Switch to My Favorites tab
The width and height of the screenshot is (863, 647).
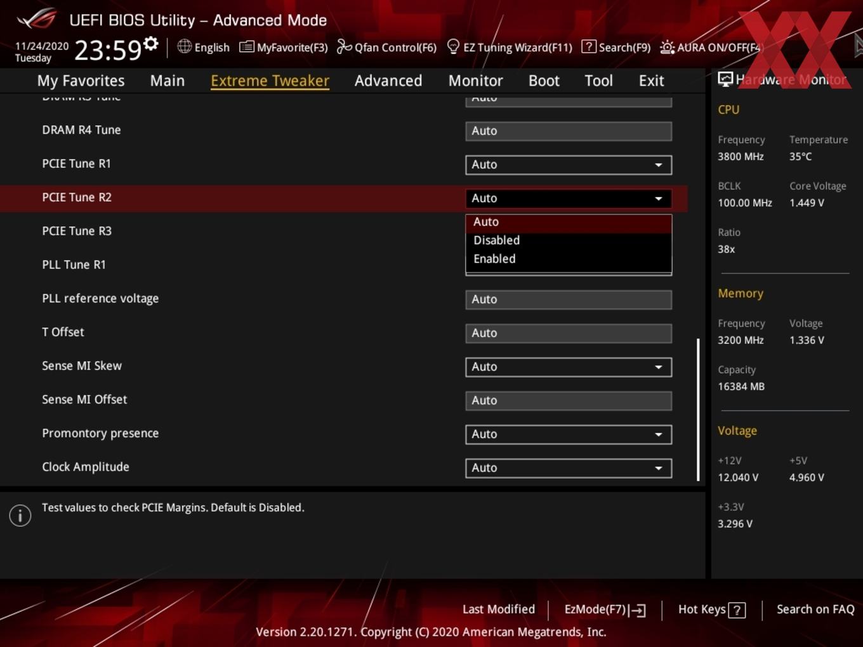pyautogui.click(x=81, y=81)
